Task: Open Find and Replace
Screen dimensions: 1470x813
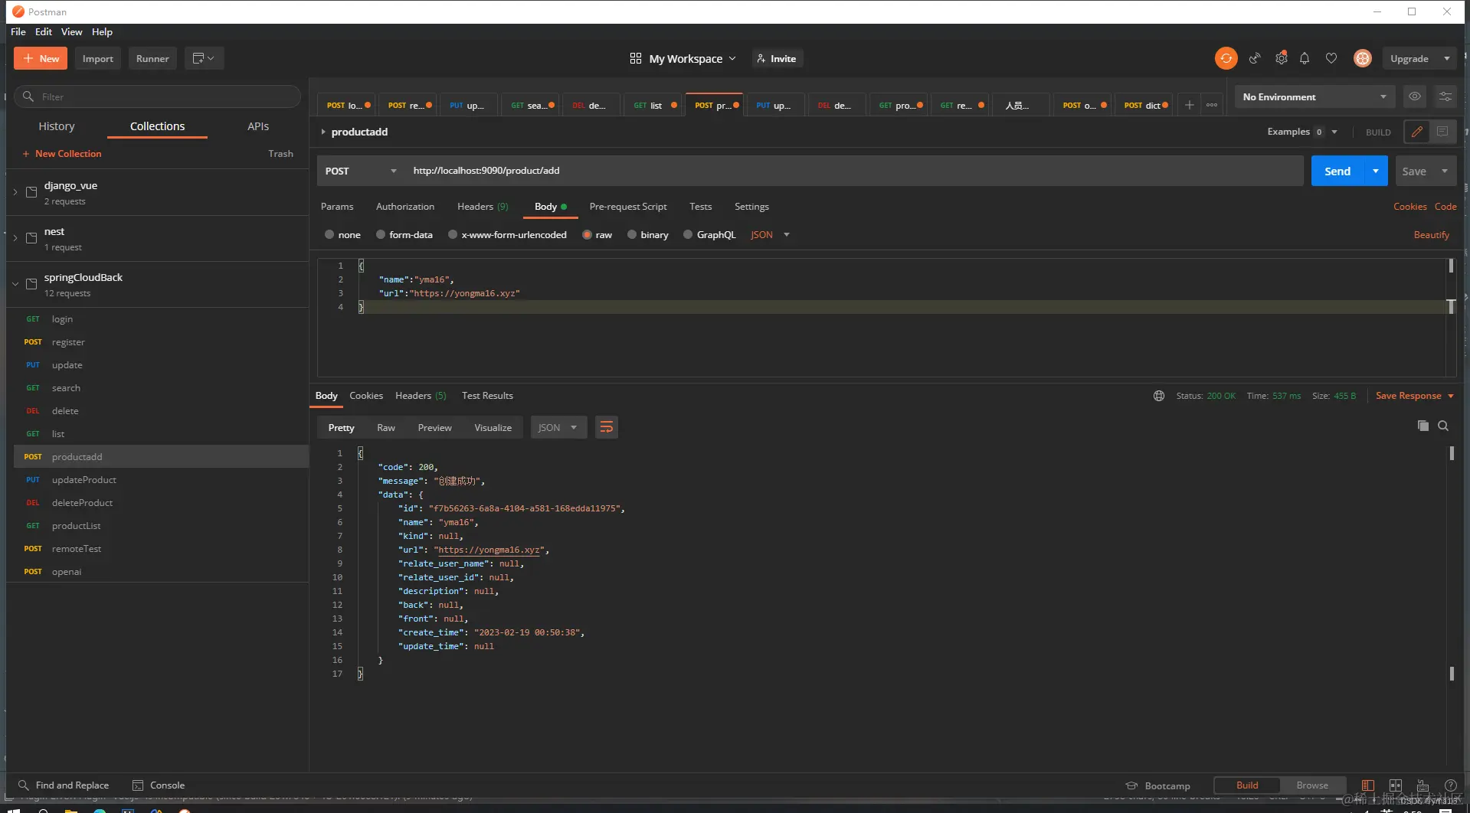Action: tap(64, 785)
